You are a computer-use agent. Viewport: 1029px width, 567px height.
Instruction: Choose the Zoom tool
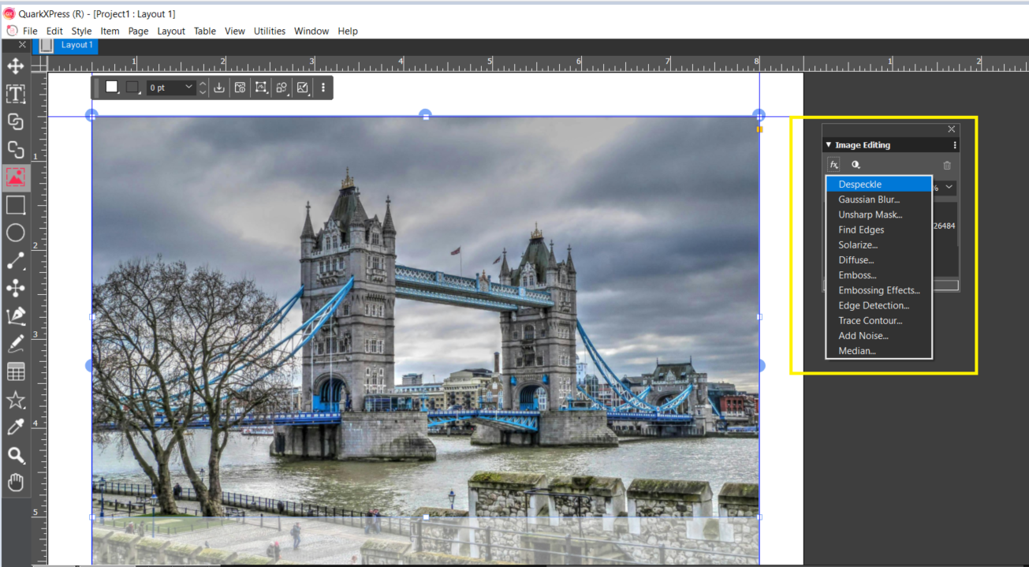tap(16, 456)
